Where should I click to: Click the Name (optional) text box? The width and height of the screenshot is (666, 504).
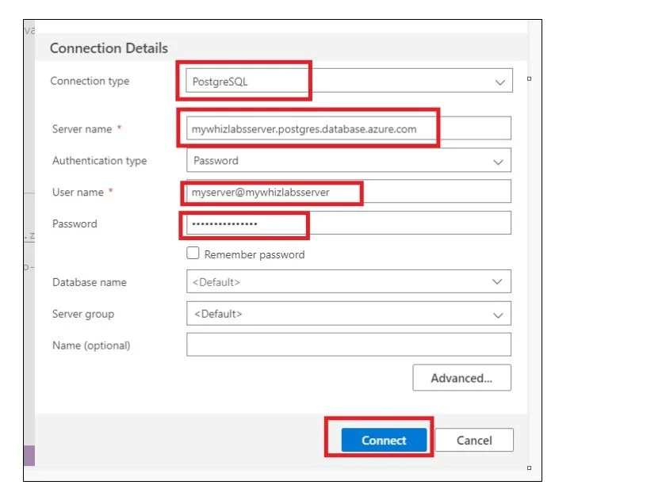[348, 345]
